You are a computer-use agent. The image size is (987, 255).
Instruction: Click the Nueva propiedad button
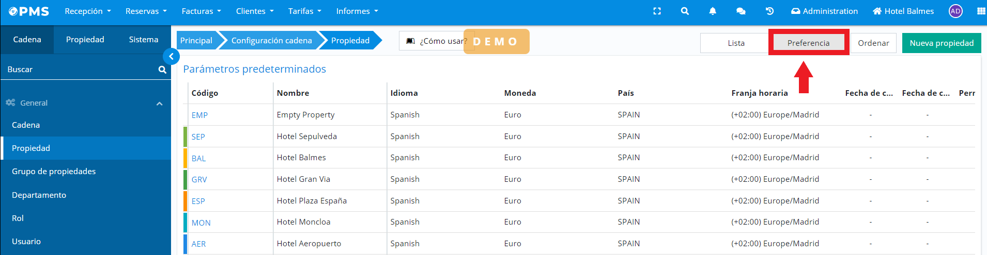pyautogui.click(x=941, y=43)
